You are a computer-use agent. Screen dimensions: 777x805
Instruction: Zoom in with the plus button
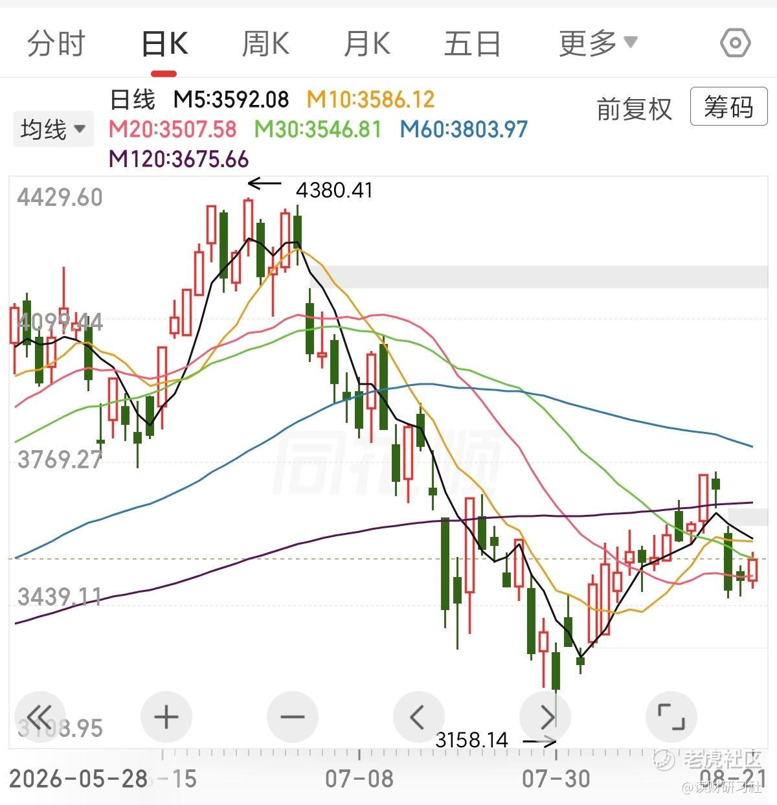pos(166,717)
